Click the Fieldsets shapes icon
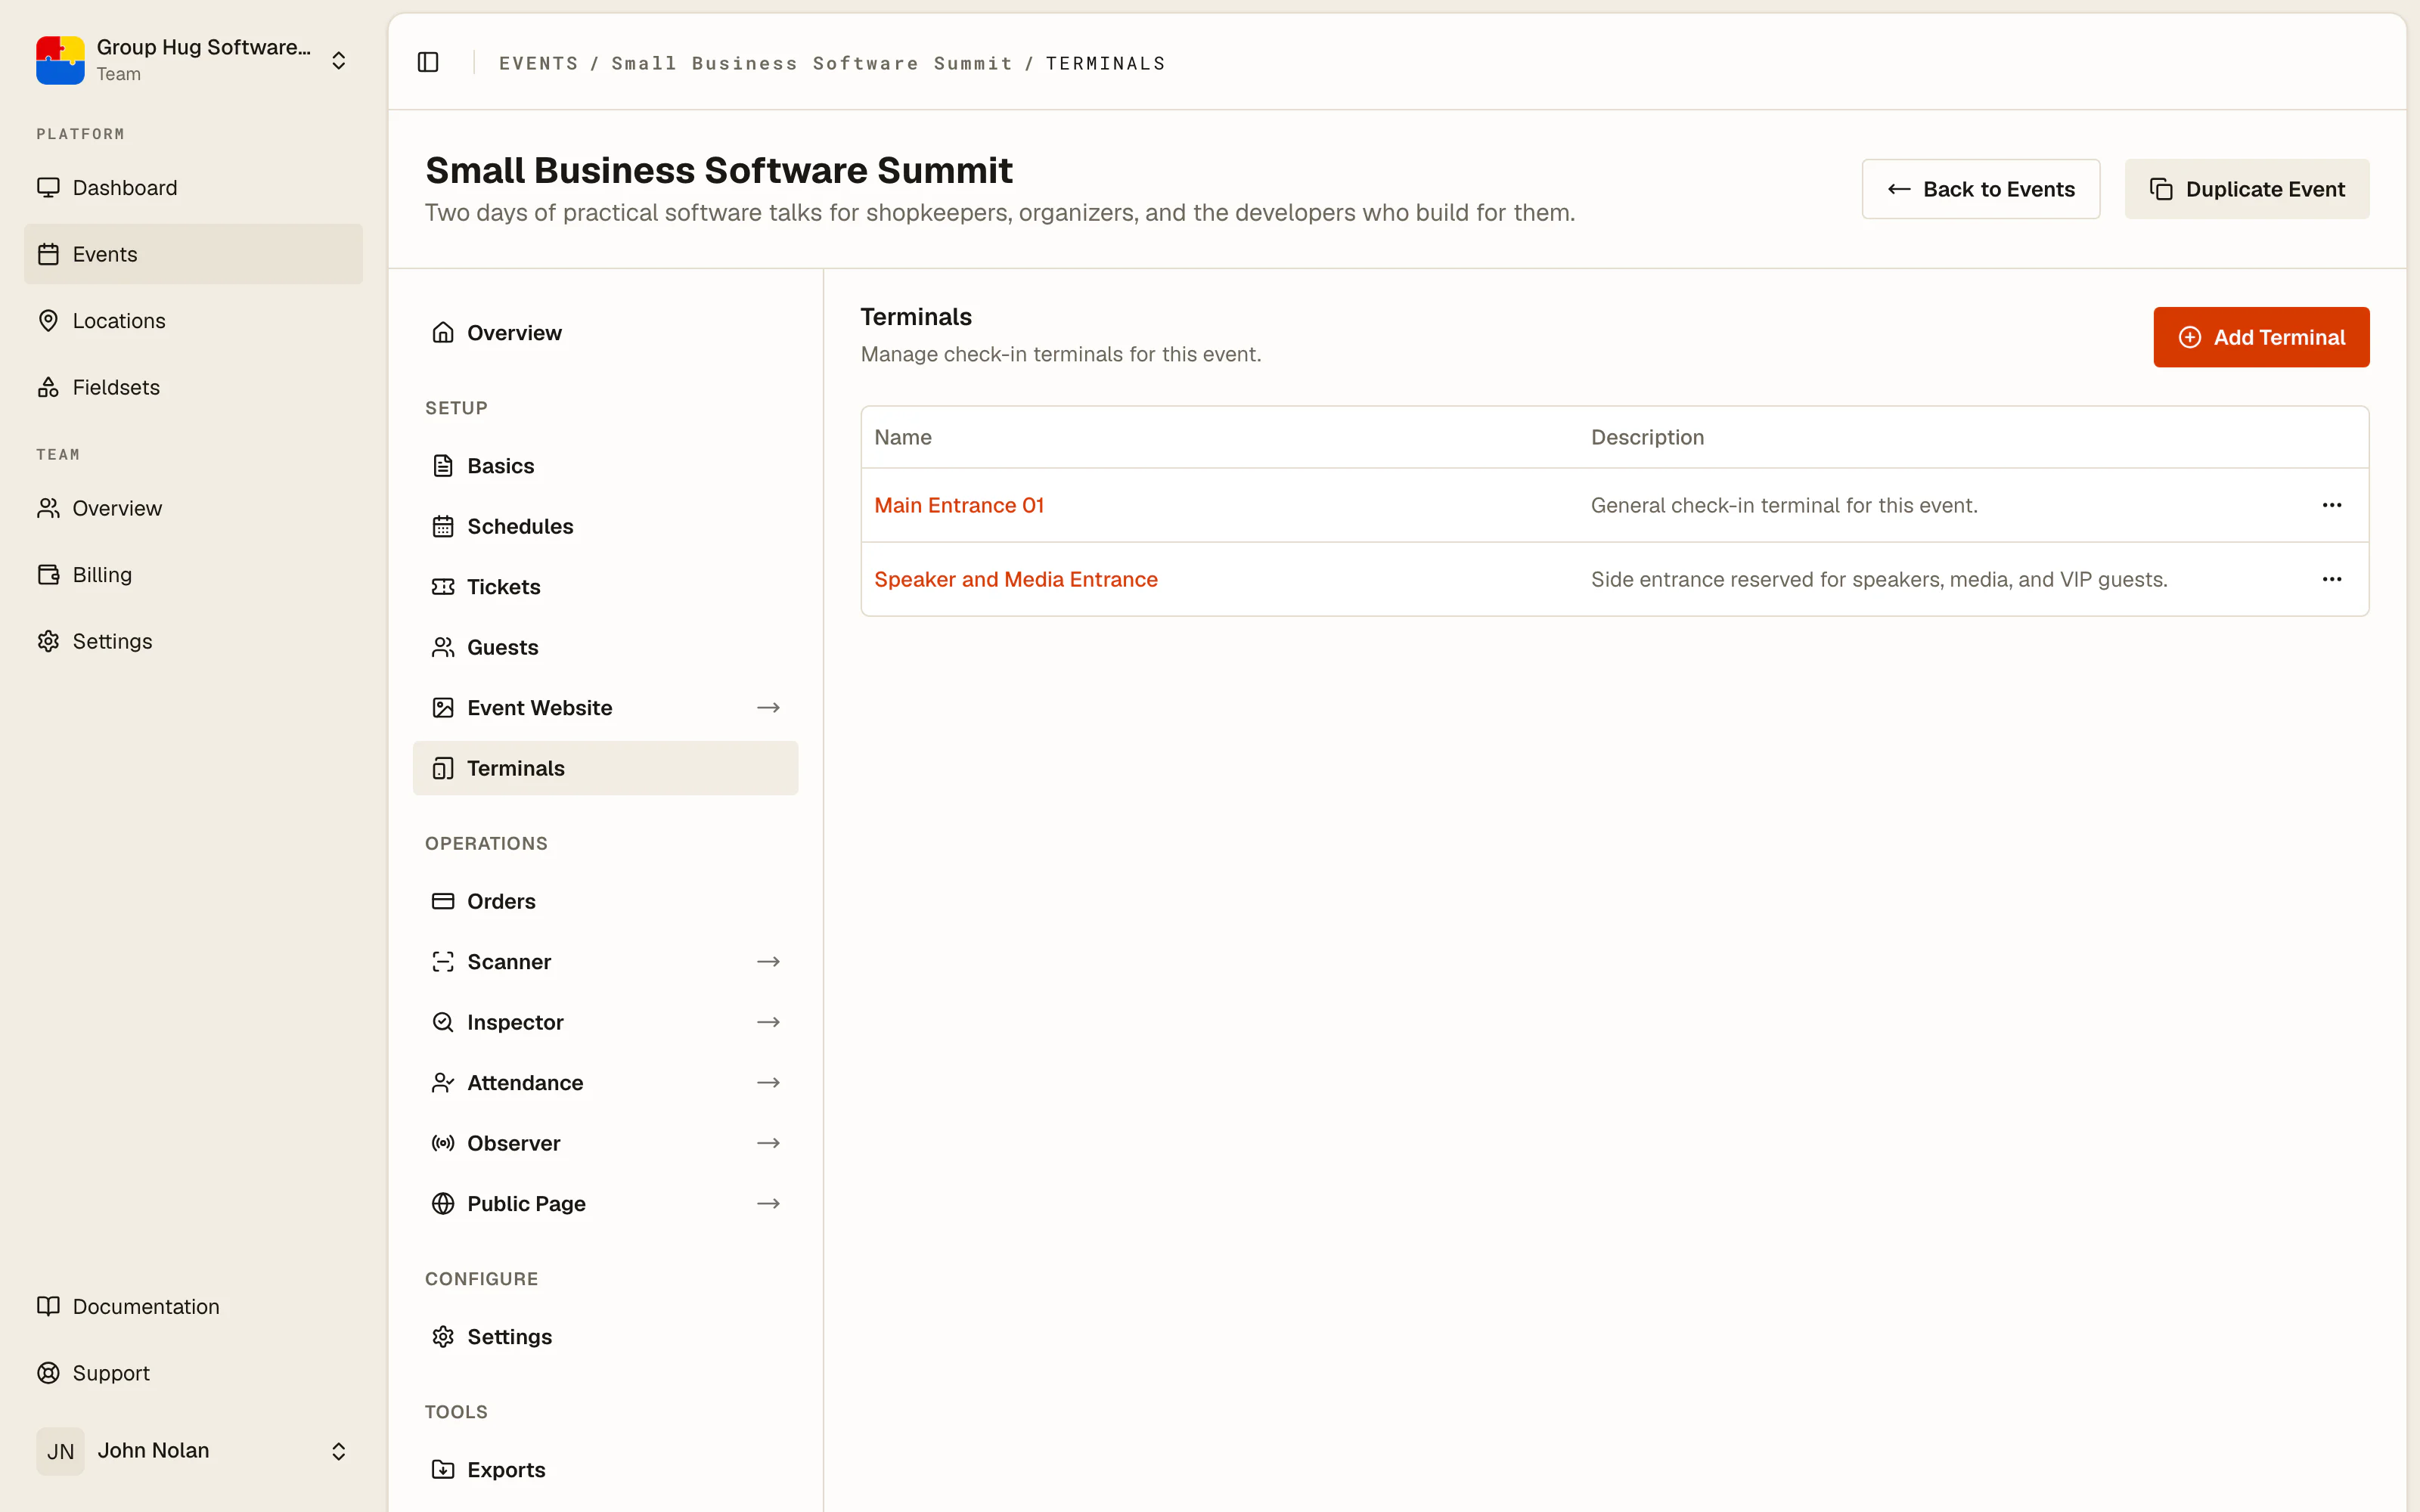 click(48, 387)
